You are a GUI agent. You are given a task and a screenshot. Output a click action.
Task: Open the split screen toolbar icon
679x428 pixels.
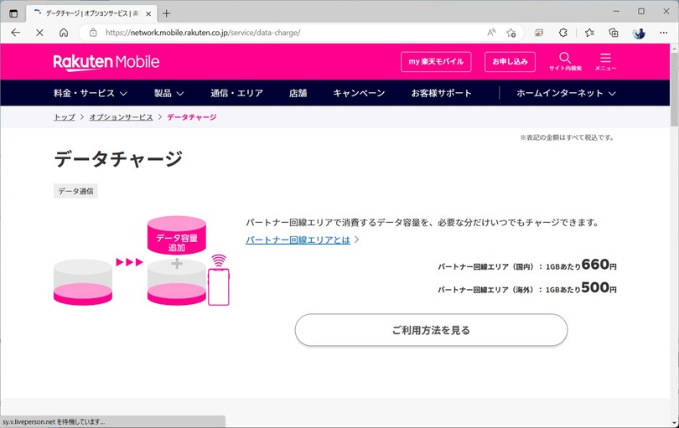[539, 33]
